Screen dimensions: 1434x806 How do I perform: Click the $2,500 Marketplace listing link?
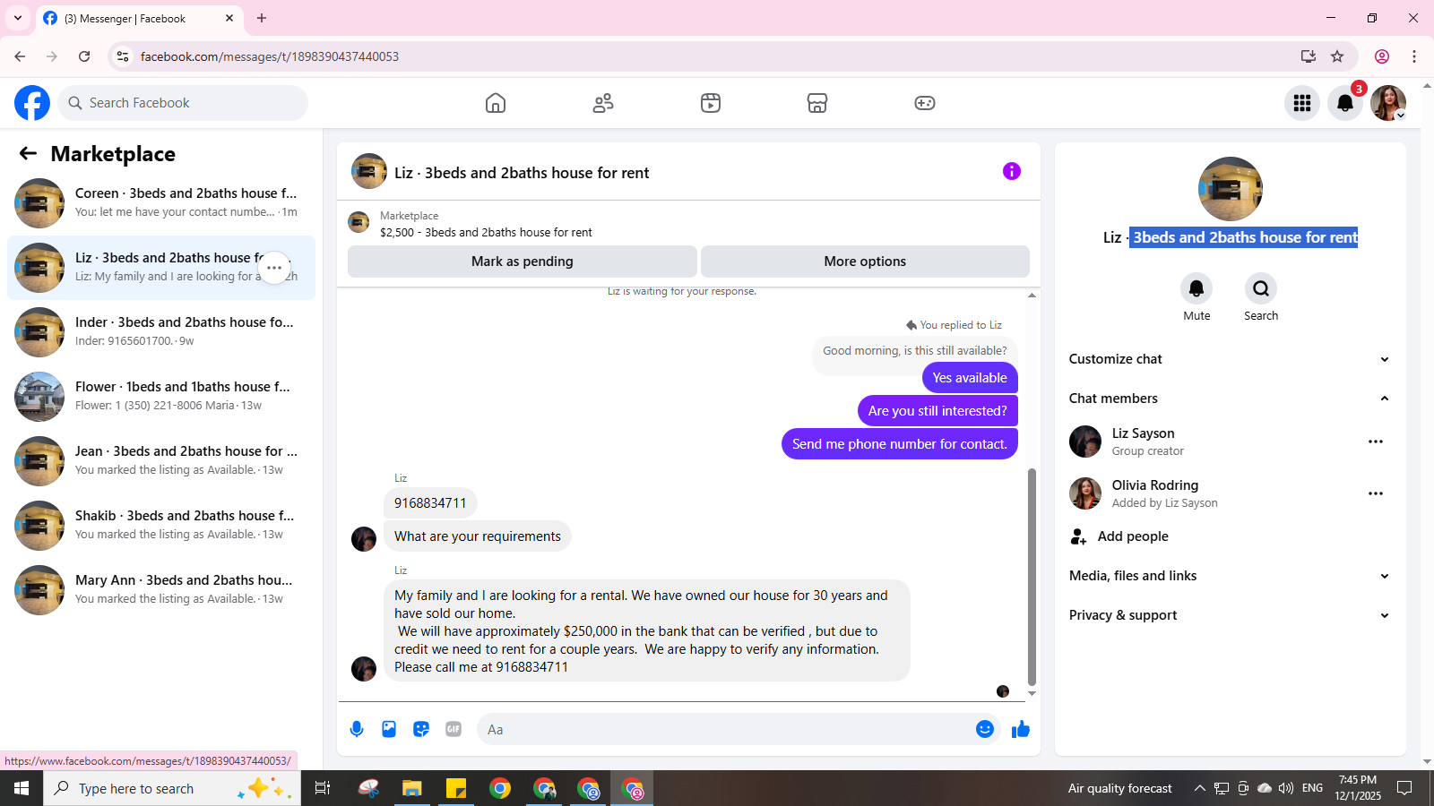486,232
